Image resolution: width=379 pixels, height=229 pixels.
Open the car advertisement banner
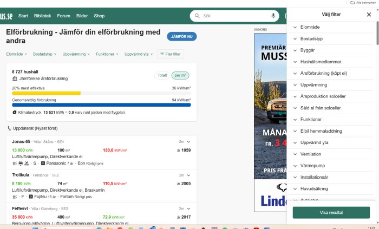point(270,122)
